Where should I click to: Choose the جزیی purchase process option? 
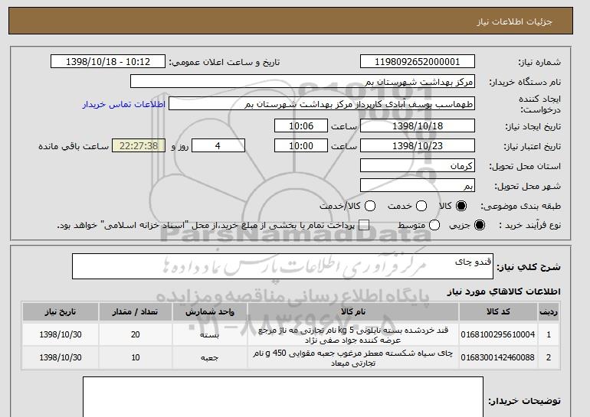pyautogui.click(x=480, y=225)
